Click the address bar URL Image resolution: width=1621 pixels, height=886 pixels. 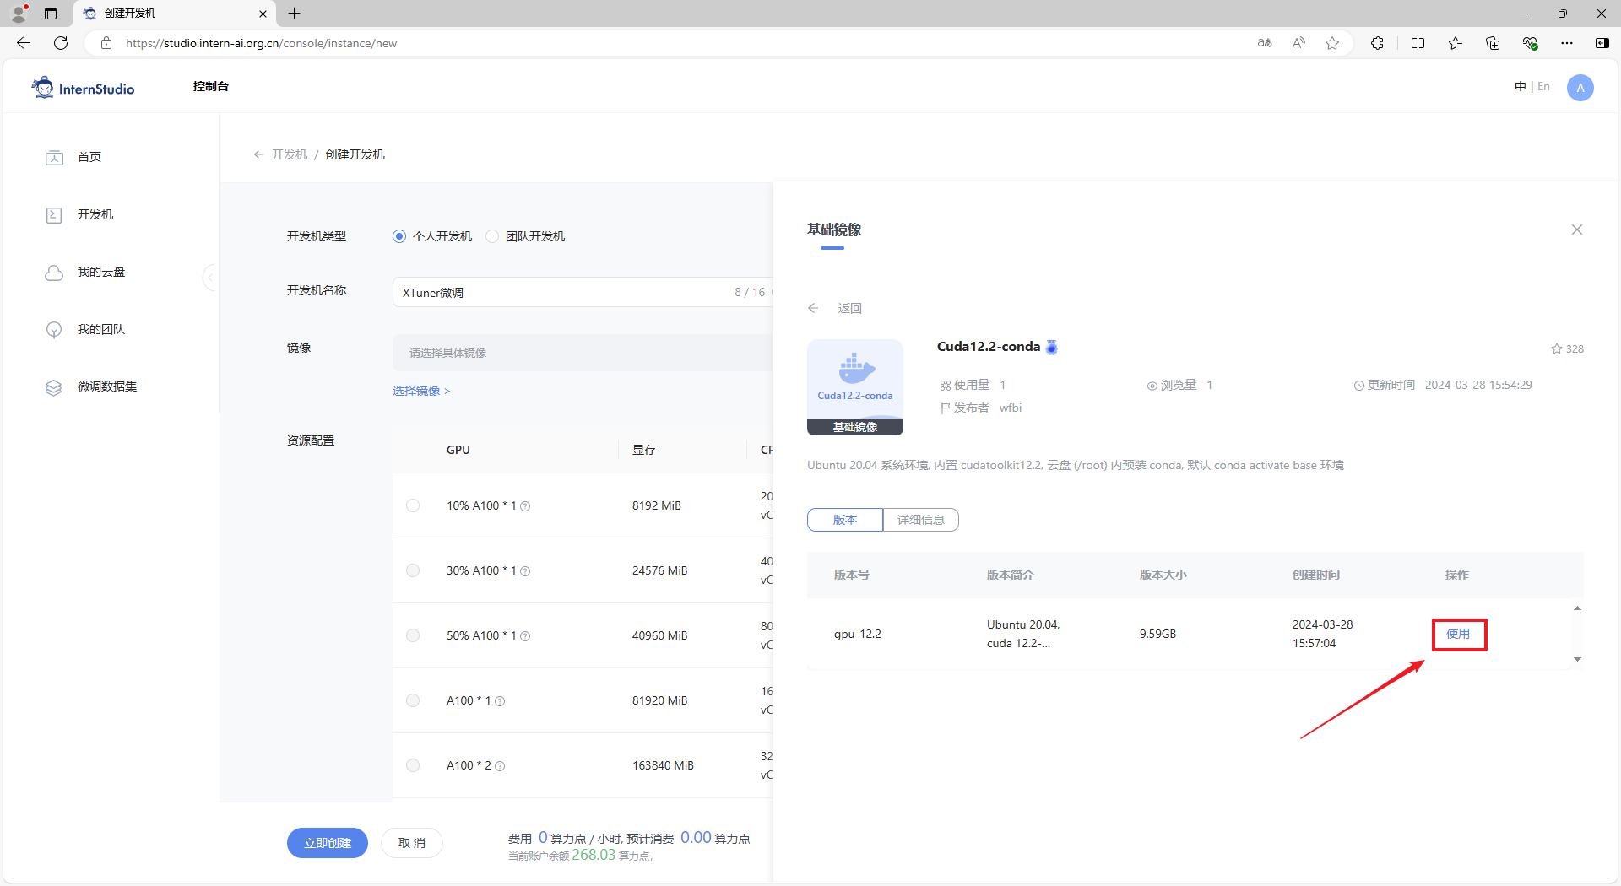[x=261, y=43]
